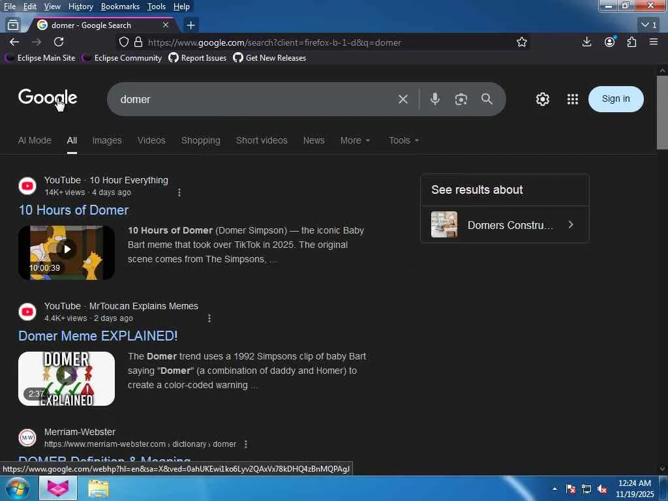Expand the More search filter dropdown
This screenshot has width=668, height=501.
[x=356, y=140]
